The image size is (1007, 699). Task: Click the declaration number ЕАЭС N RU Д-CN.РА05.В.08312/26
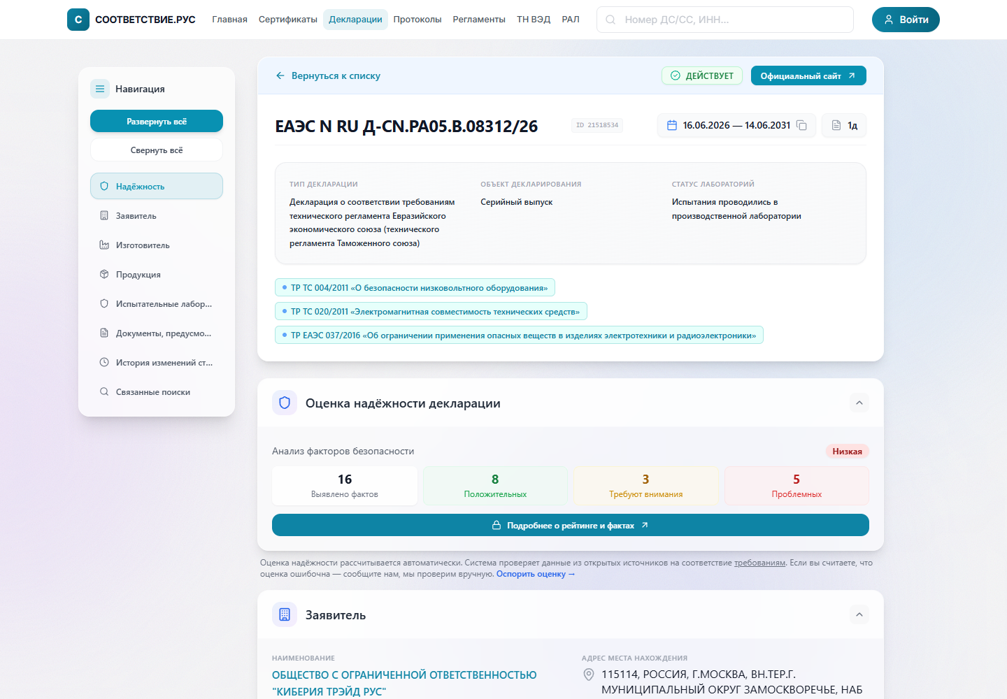(406, 127)
